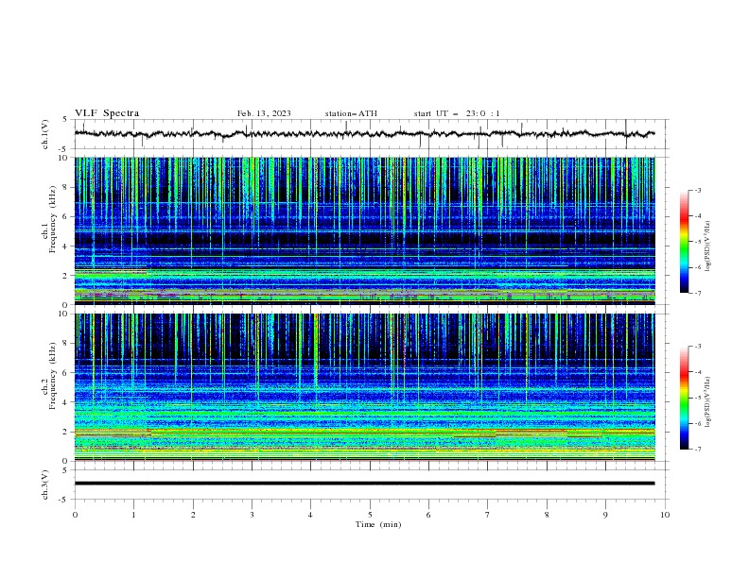
Task: Click the log(PSD) label of ch.1 colorbar
Action: 707,246
